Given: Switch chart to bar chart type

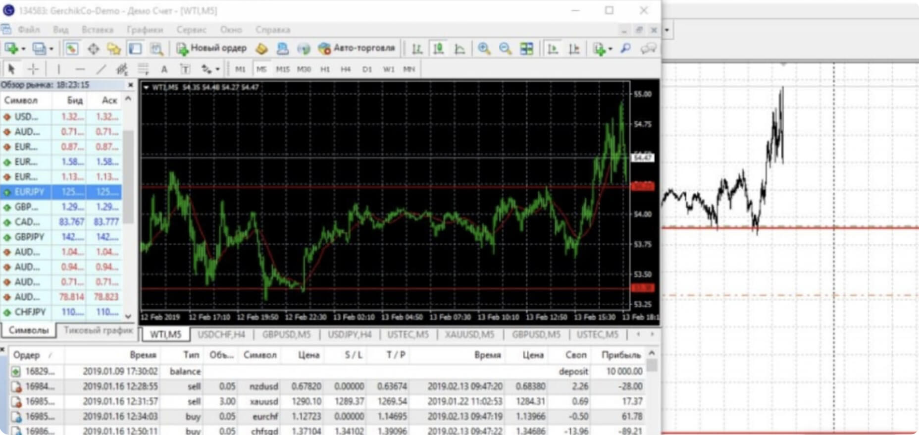Looking at the screenshot, I should [417, 49].
